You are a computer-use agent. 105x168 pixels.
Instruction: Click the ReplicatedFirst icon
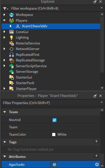pos(12,55)
